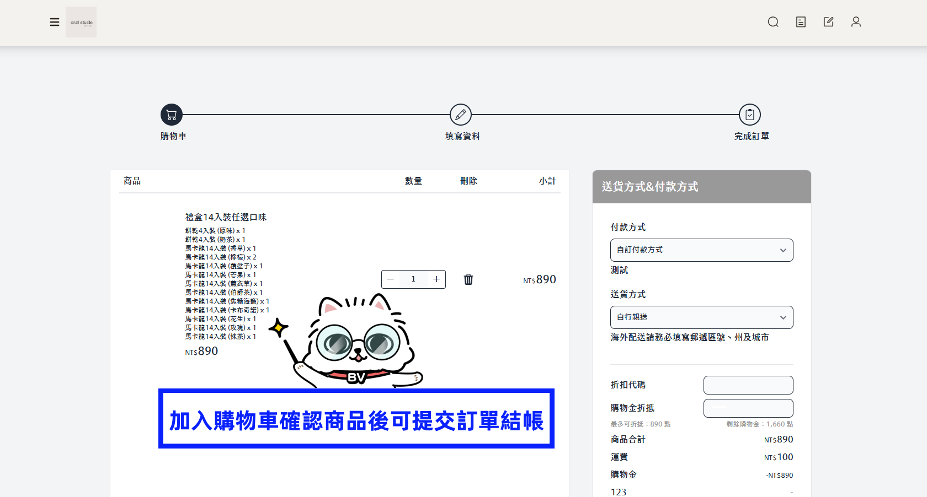927x497 pixels.
Task: Click the 商品 column header
Action: coord(132,181)
